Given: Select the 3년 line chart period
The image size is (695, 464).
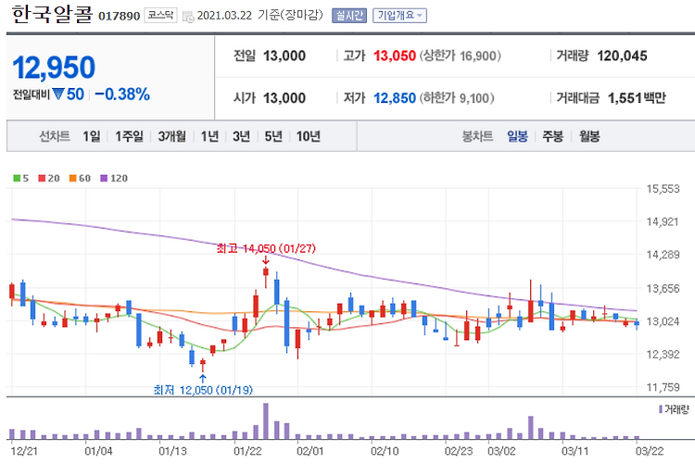Looking at the screenshot, I should point(242,136).
